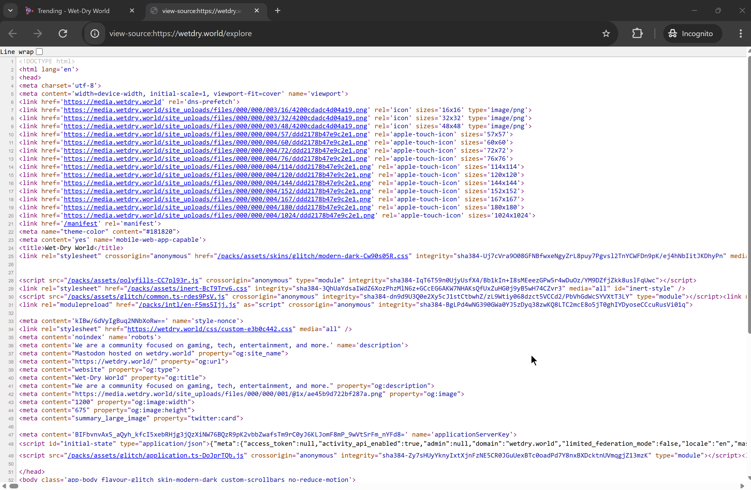Viewport: 751px width, 490px height.
Task: Expand the tab search dropdown arrow
Action: click(10, 11)
